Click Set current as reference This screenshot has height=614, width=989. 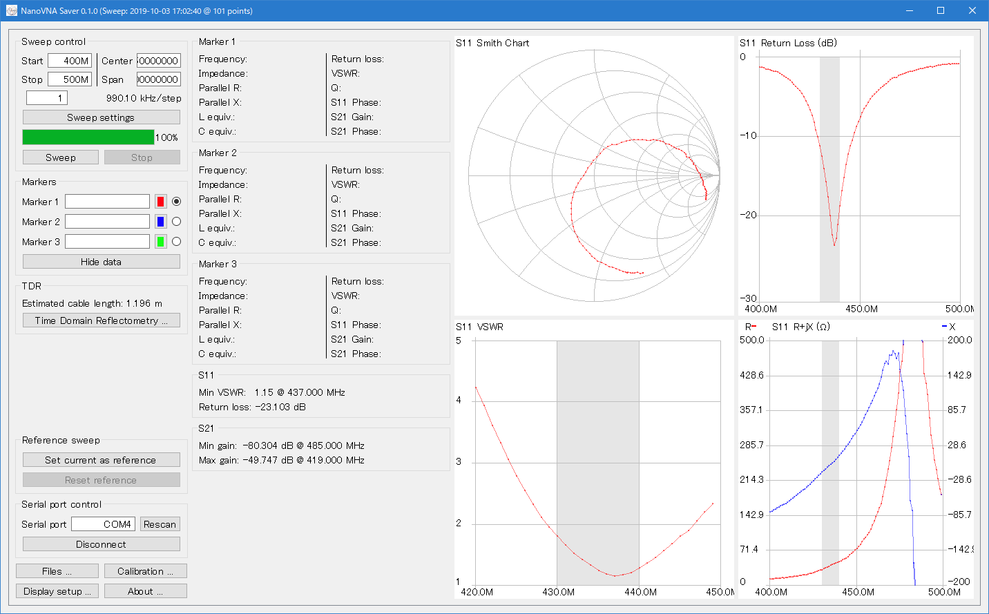click(101, 460)
